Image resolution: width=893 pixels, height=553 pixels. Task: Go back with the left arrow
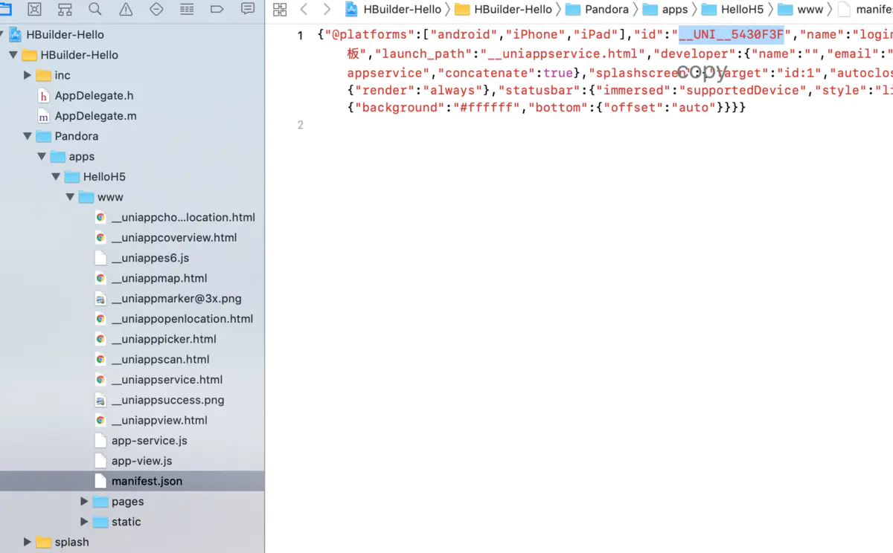304,10
